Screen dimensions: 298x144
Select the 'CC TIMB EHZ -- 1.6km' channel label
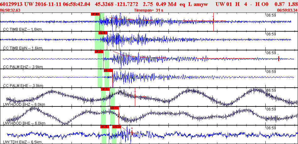[x=23, y=29]
